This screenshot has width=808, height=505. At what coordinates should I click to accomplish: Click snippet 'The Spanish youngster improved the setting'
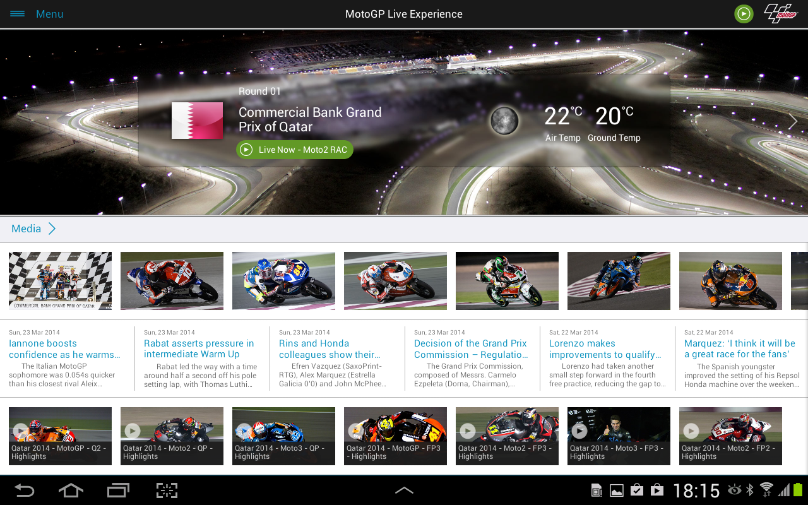tap(742, 375)
